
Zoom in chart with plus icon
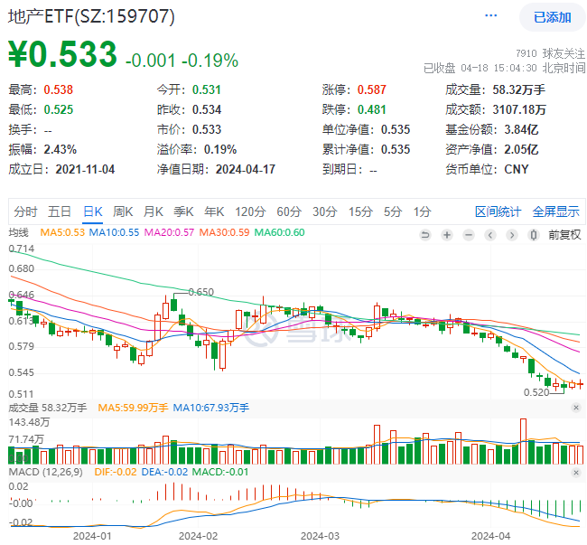(x=447, y=235)
